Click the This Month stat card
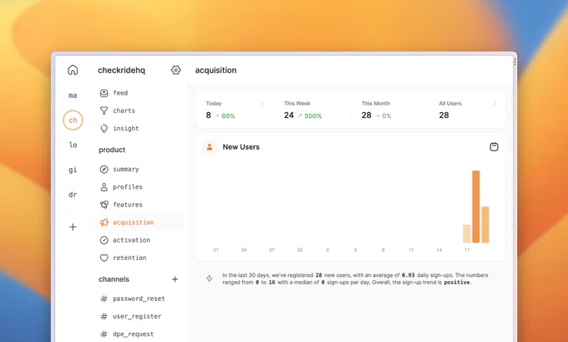This screenshot has height=342, width=568. (389, 110)
